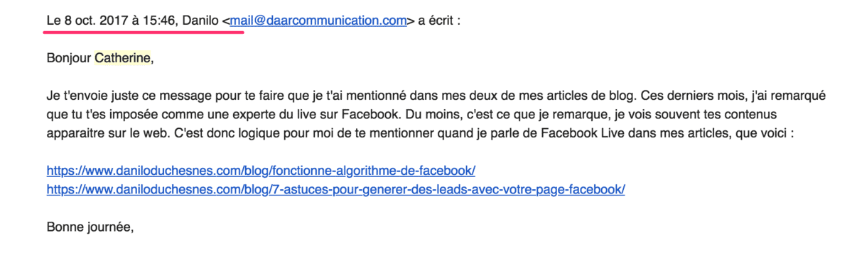Open the 7-astuces-pour-generer-des-leads blog link
This screenshot has width=852, height=255.
click(x=336, y=190)
